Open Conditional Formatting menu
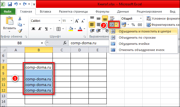Screen dimensions: 180x107 click(163, 18)
